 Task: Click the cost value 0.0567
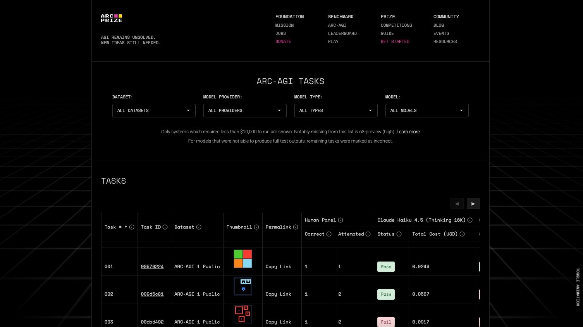pos(421,294)
